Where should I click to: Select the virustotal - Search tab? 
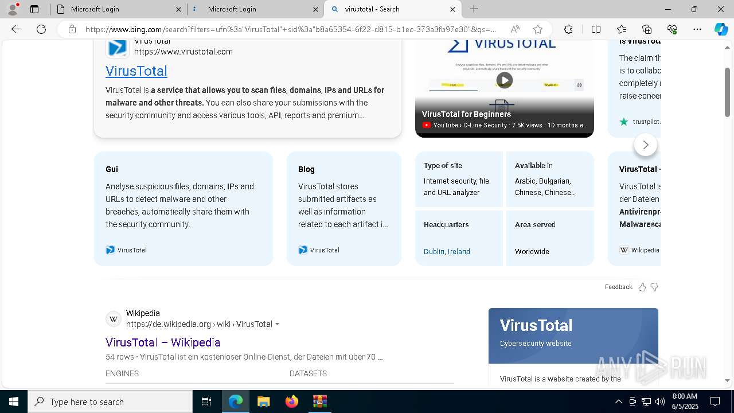click(x=392, y=9)
